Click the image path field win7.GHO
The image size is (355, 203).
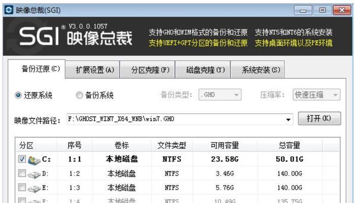180,119
